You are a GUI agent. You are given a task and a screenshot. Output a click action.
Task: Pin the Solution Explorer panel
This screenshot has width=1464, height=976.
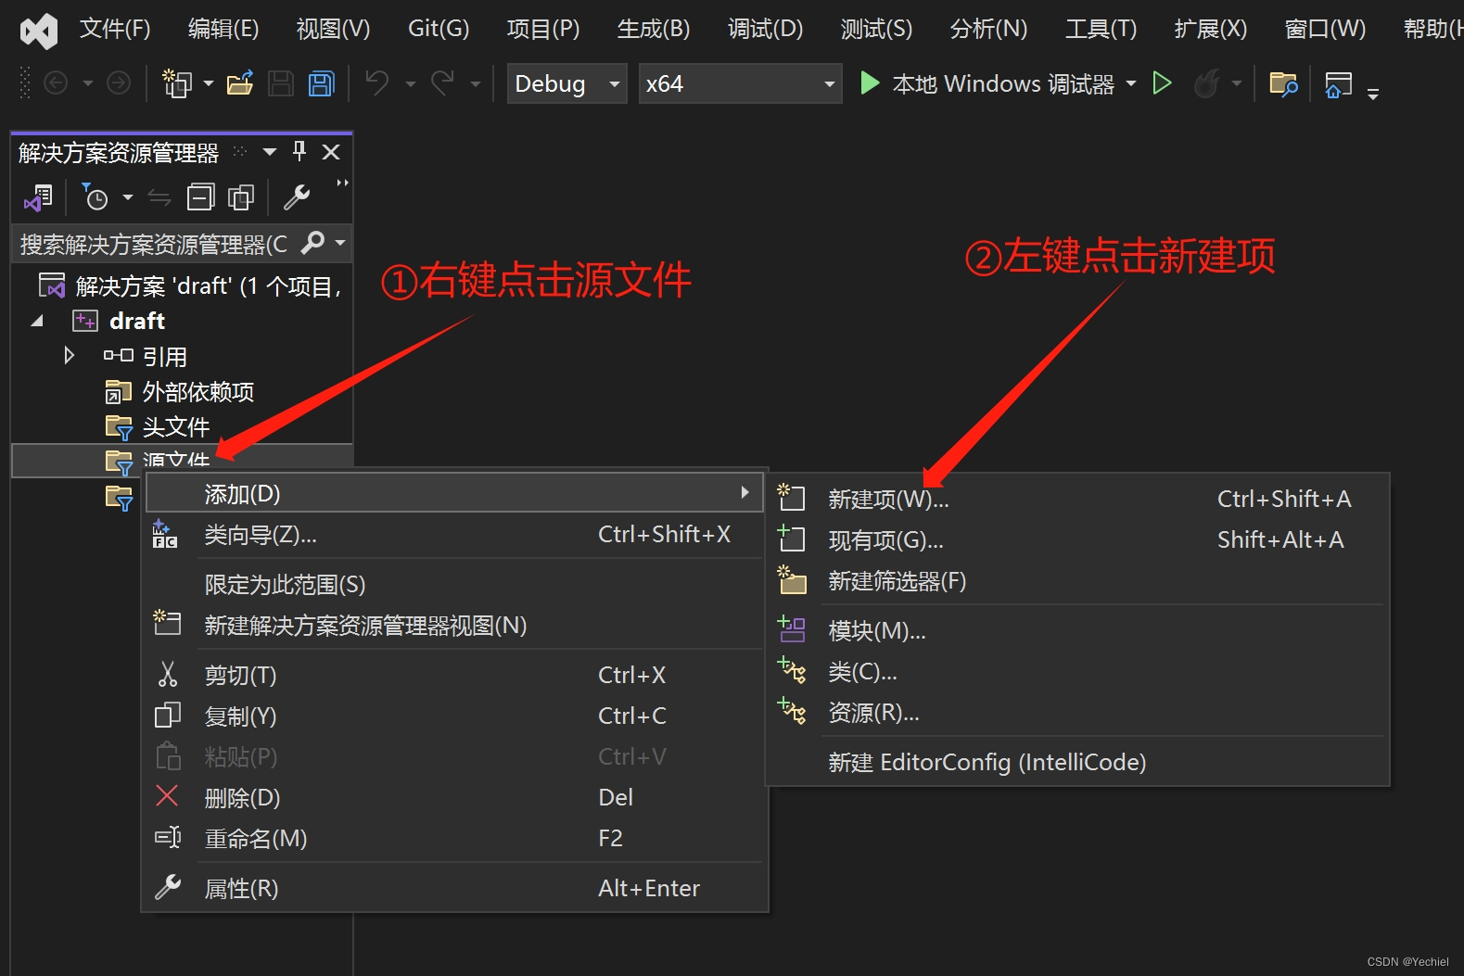[299, 151]
